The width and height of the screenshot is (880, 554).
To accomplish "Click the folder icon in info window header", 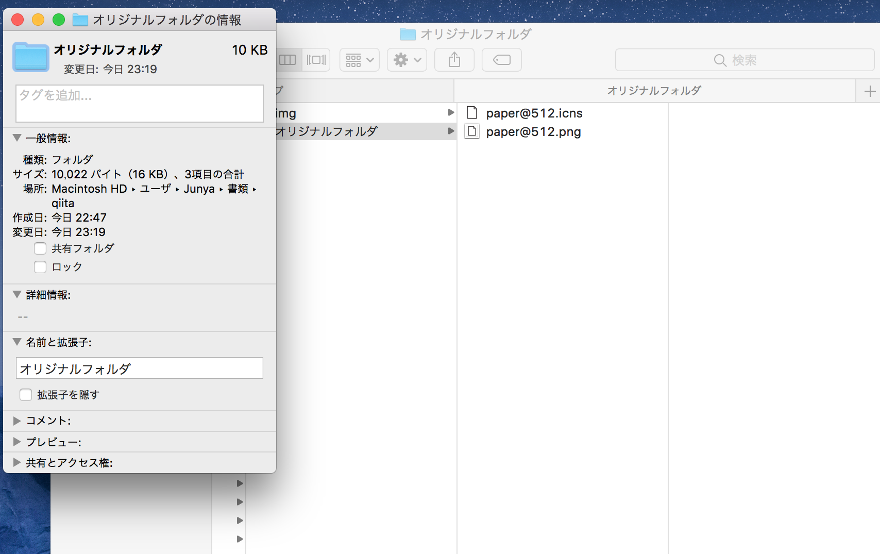I will 31,57.
